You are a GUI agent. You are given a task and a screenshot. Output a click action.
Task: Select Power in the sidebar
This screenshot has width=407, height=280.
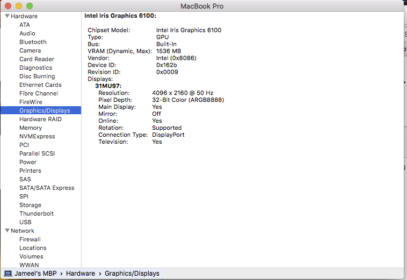click(28, 162)
